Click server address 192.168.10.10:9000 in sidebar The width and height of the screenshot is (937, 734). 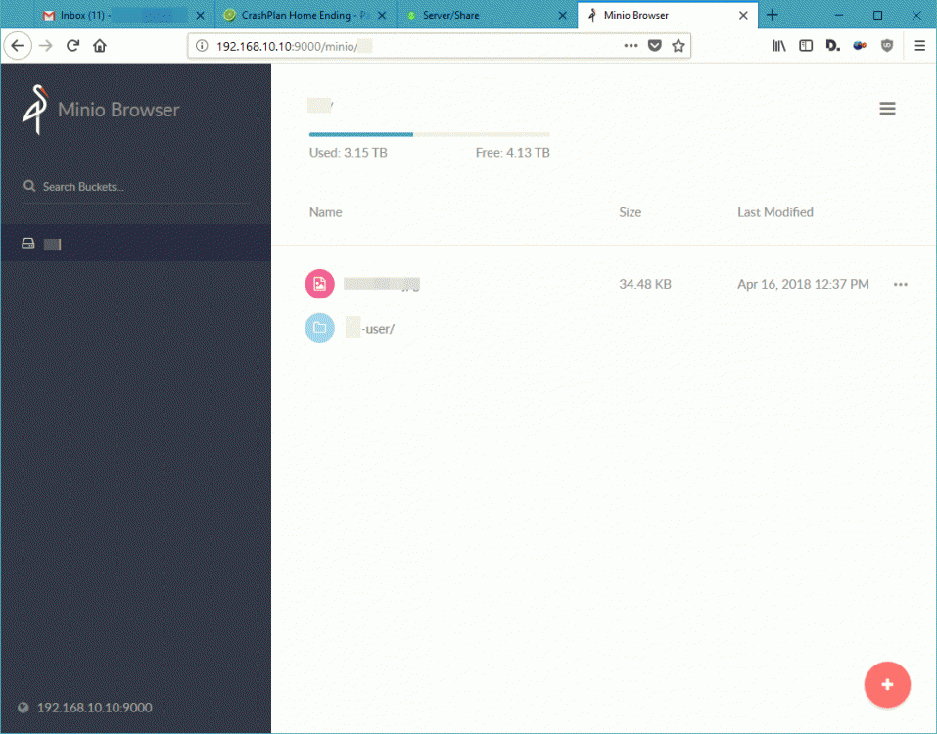94,708
